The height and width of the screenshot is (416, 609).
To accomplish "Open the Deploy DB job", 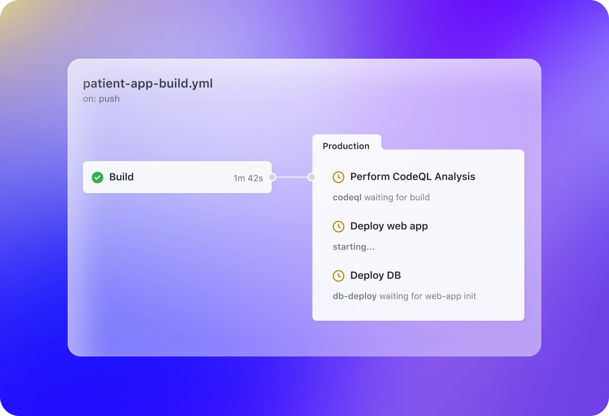I will click(x=375, y=276).
